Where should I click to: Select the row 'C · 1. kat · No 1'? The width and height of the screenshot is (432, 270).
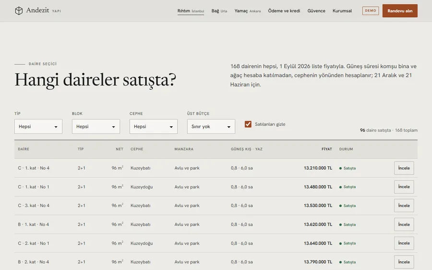click(216, 187)
